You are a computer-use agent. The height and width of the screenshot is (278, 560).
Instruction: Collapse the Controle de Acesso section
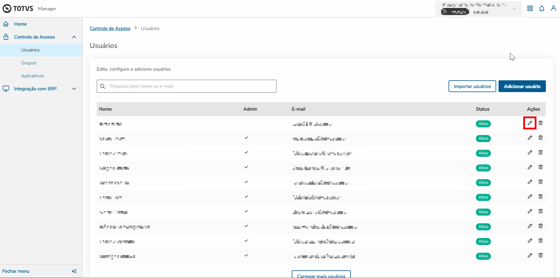click(74, 37)
